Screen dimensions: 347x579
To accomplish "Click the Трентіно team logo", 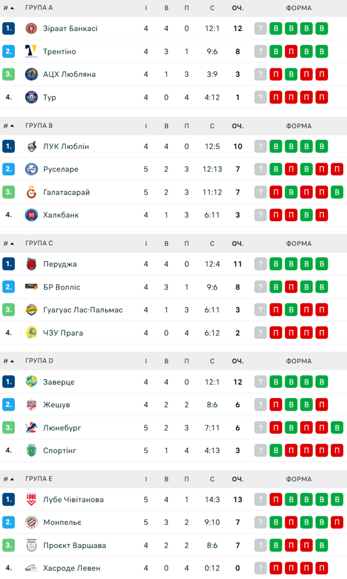I will [32, 51].
